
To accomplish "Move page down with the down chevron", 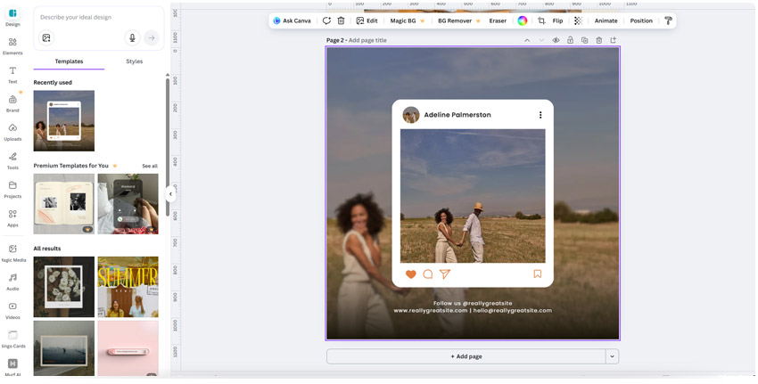I will tap(541, 40).
